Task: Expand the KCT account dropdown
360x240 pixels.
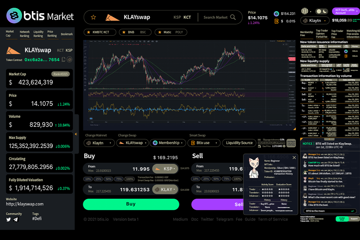Action: click(x=346, y=11)
